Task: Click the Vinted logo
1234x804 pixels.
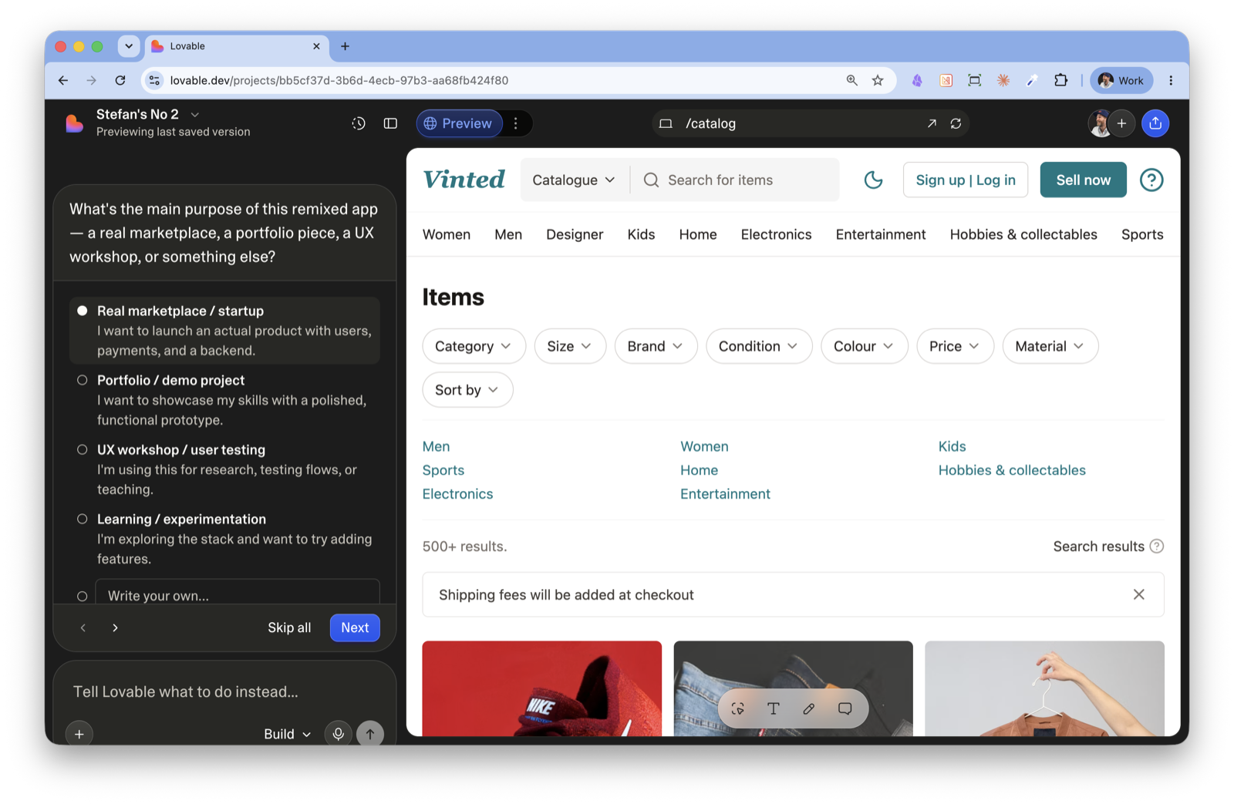Action: point(464,180)
